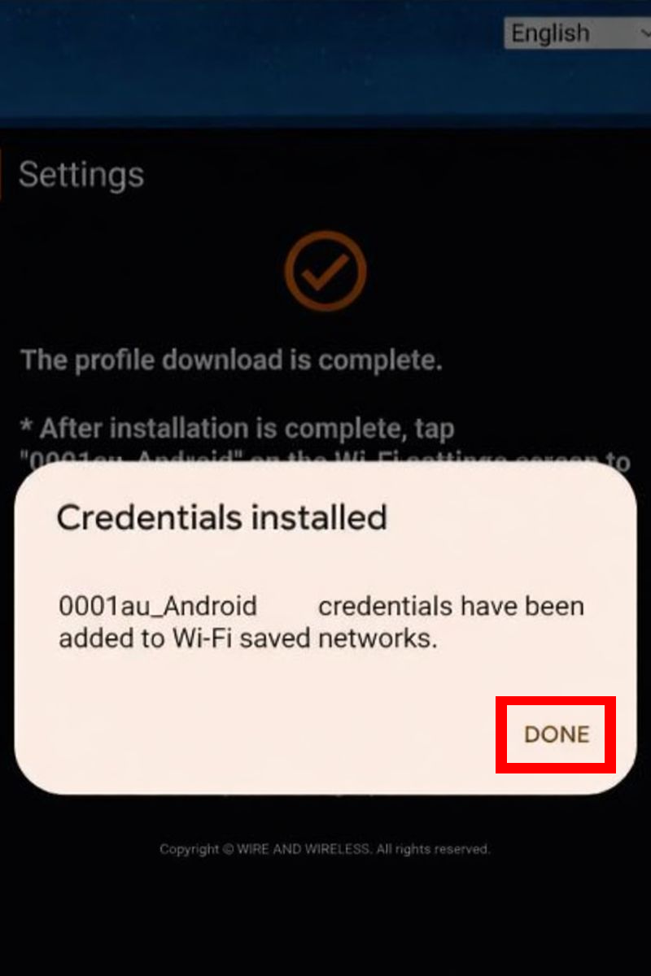This screenshot has width=651, height=976.
Task: Tap the DONE button in the dialog
Action: coord(557,734)
